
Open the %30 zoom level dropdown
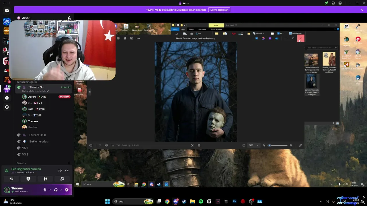tap(253, 145)
